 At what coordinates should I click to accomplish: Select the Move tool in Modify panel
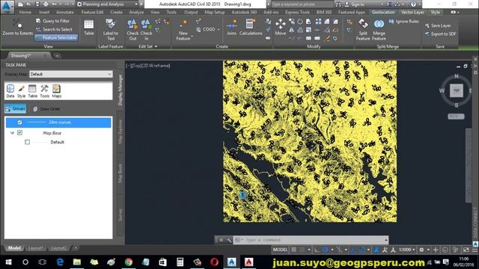[280, 27]
